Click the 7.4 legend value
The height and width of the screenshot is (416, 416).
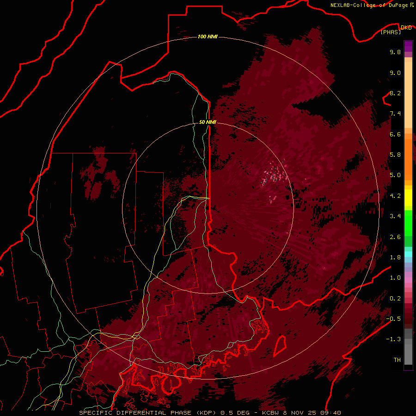[395, 114]
